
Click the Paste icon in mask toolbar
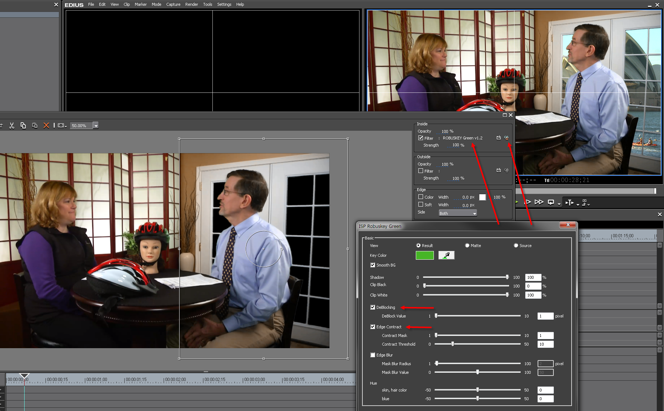(35, 125)
